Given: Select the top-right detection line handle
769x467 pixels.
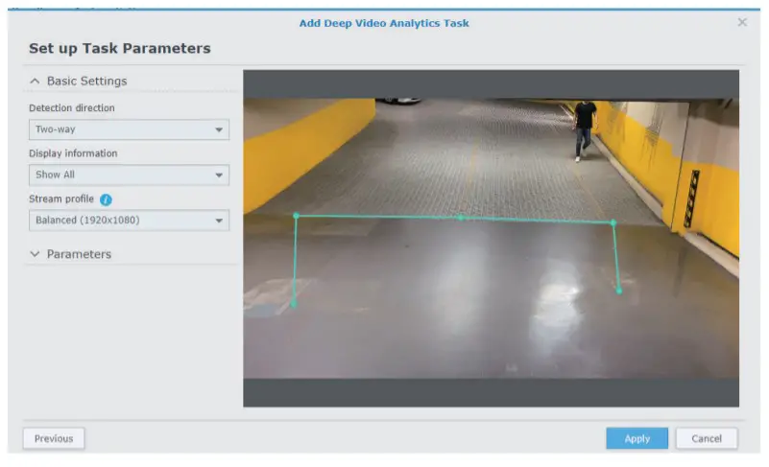Looking at the screenshot, I should tap(613, 222).
